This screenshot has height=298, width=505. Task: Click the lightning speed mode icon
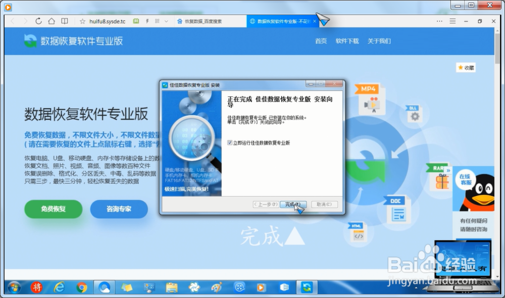(x=147, y=21)
